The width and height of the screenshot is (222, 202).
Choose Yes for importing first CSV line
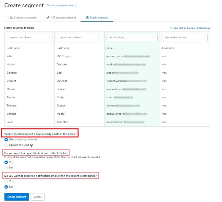coord(6,162)
